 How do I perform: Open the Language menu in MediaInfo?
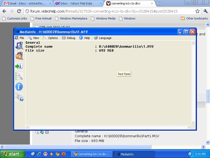tap(103, 38)
